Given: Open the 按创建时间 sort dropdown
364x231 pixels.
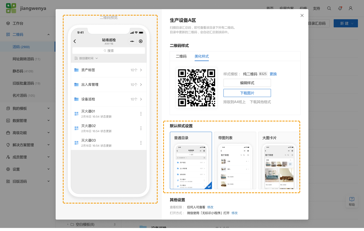Looking at the screenshot, I should point(86,58).
